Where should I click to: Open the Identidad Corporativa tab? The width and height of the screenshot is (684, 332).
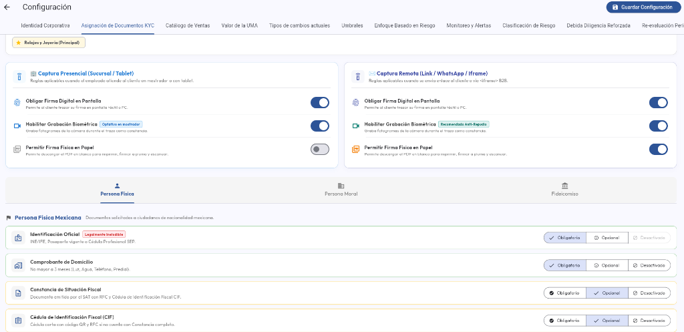click(45, 26)
